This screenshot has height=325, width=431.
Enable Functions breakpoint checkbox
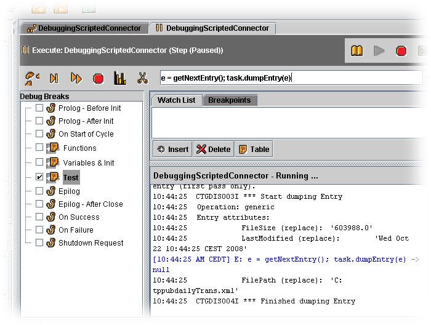coord(39,148)
